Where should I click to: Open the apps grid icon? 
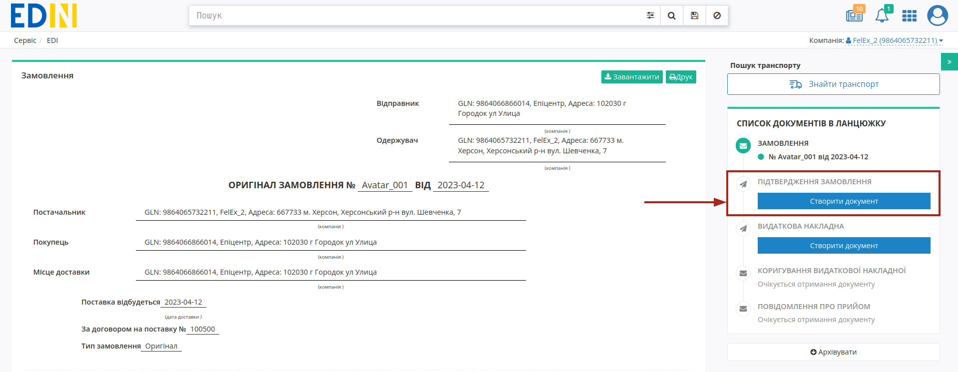click(x=909, y=16)
